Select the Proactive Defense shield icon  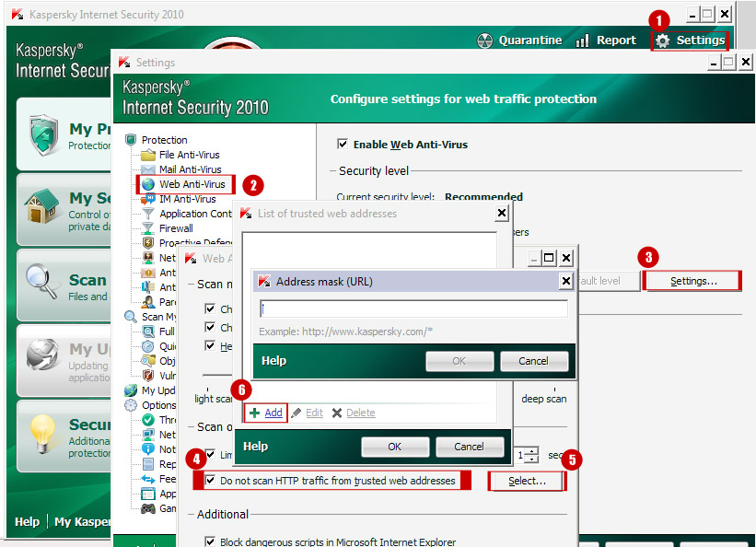tap(148, 242)
